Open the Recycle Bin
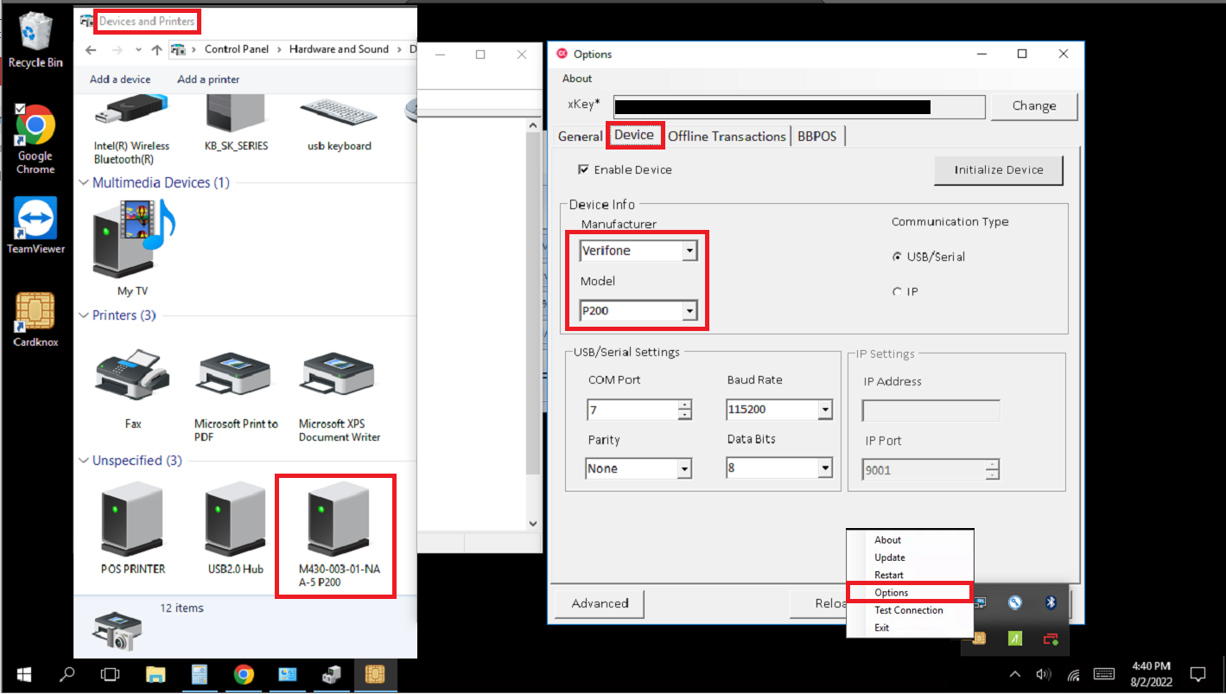 coord(35,35)
